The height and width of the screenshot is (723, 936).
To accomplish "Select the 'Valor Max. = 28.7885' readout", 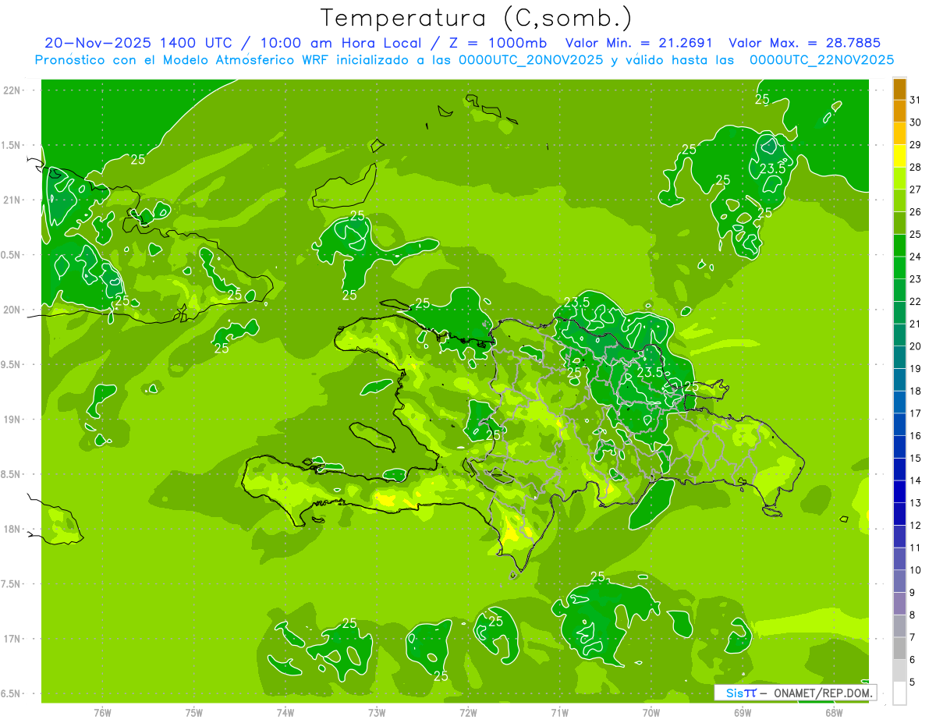I will [804, 43].
